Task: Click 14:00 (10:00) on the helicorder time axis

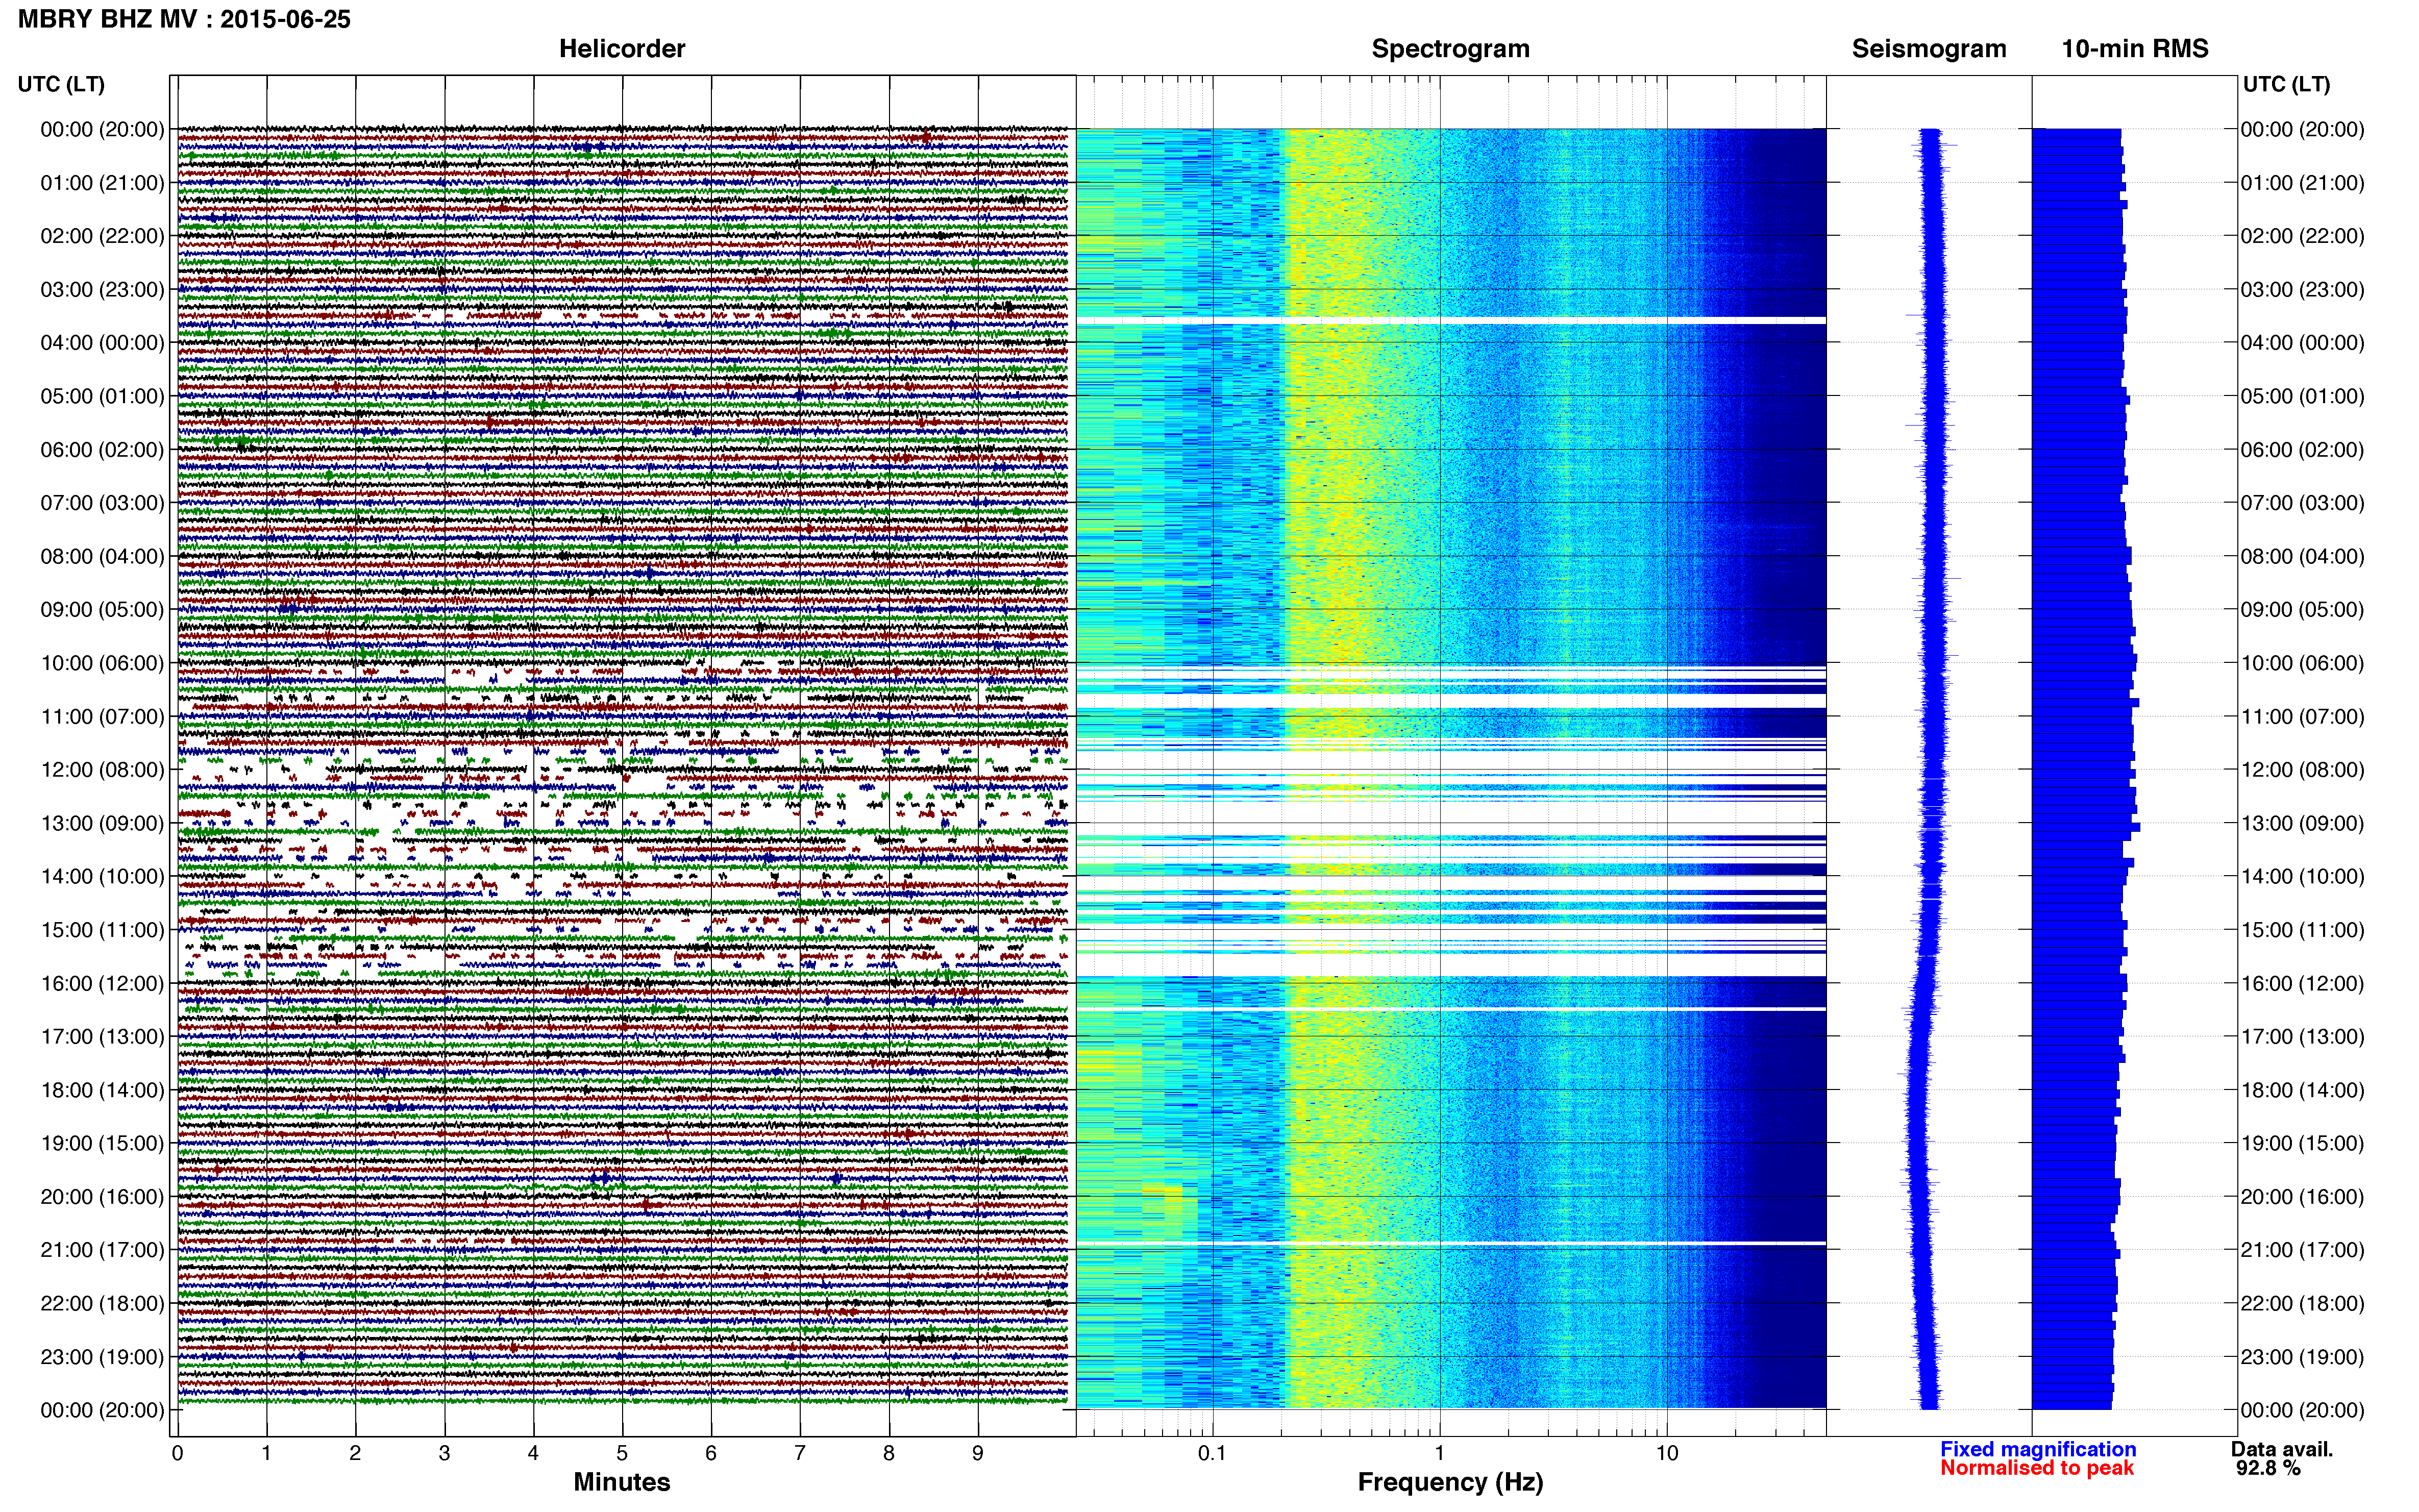Action: 102,877
